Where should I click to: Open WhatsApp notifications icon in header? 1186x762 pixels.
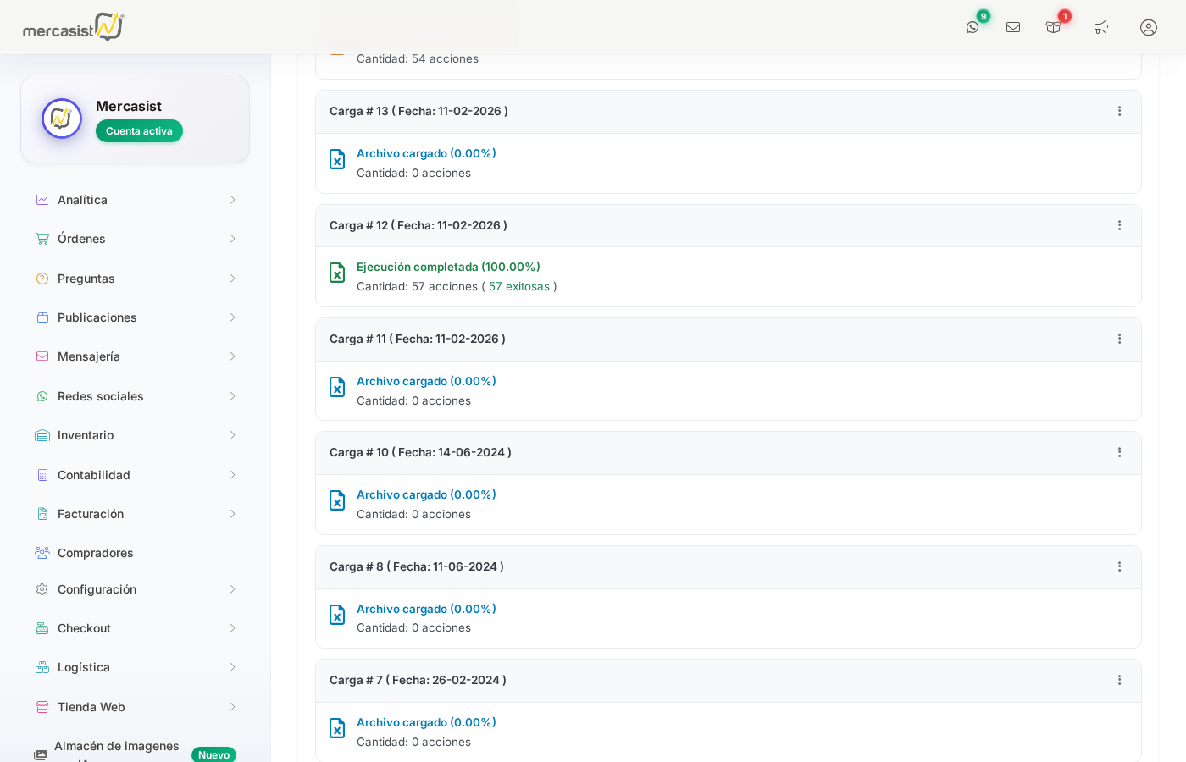point(973,27)
